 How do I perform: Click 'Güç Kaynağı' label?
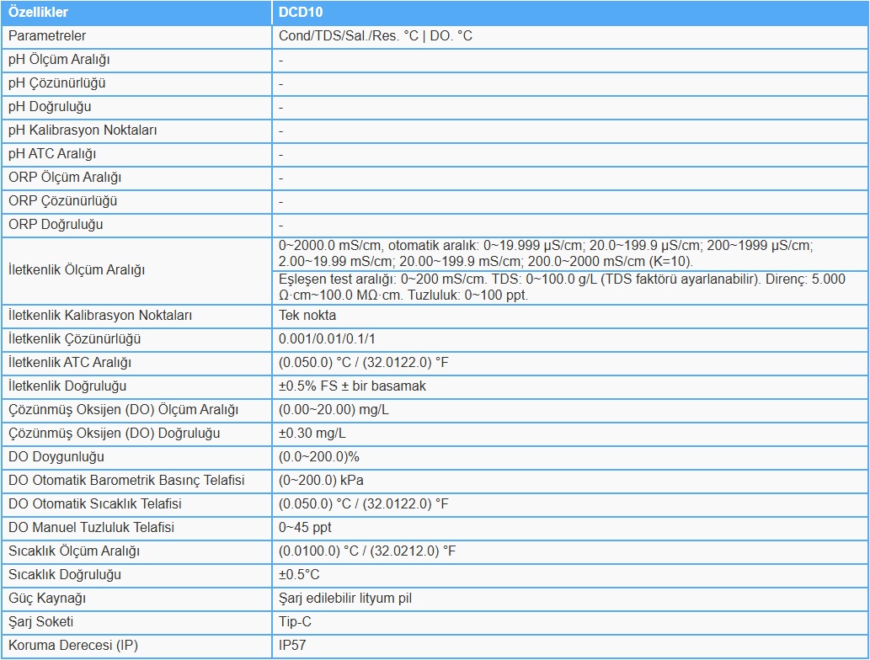(47, 599)
